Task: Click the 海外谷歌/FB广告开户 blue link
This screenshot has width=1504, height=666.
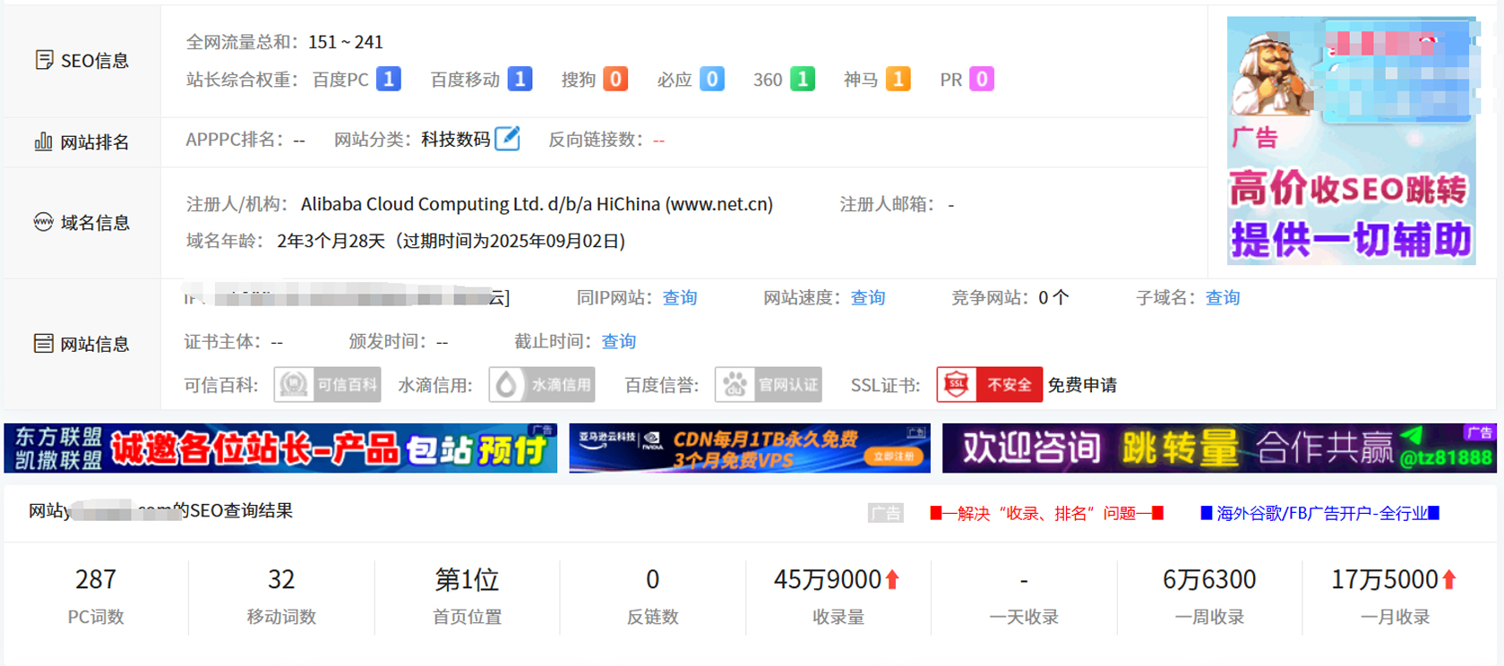Action: 1319,513
